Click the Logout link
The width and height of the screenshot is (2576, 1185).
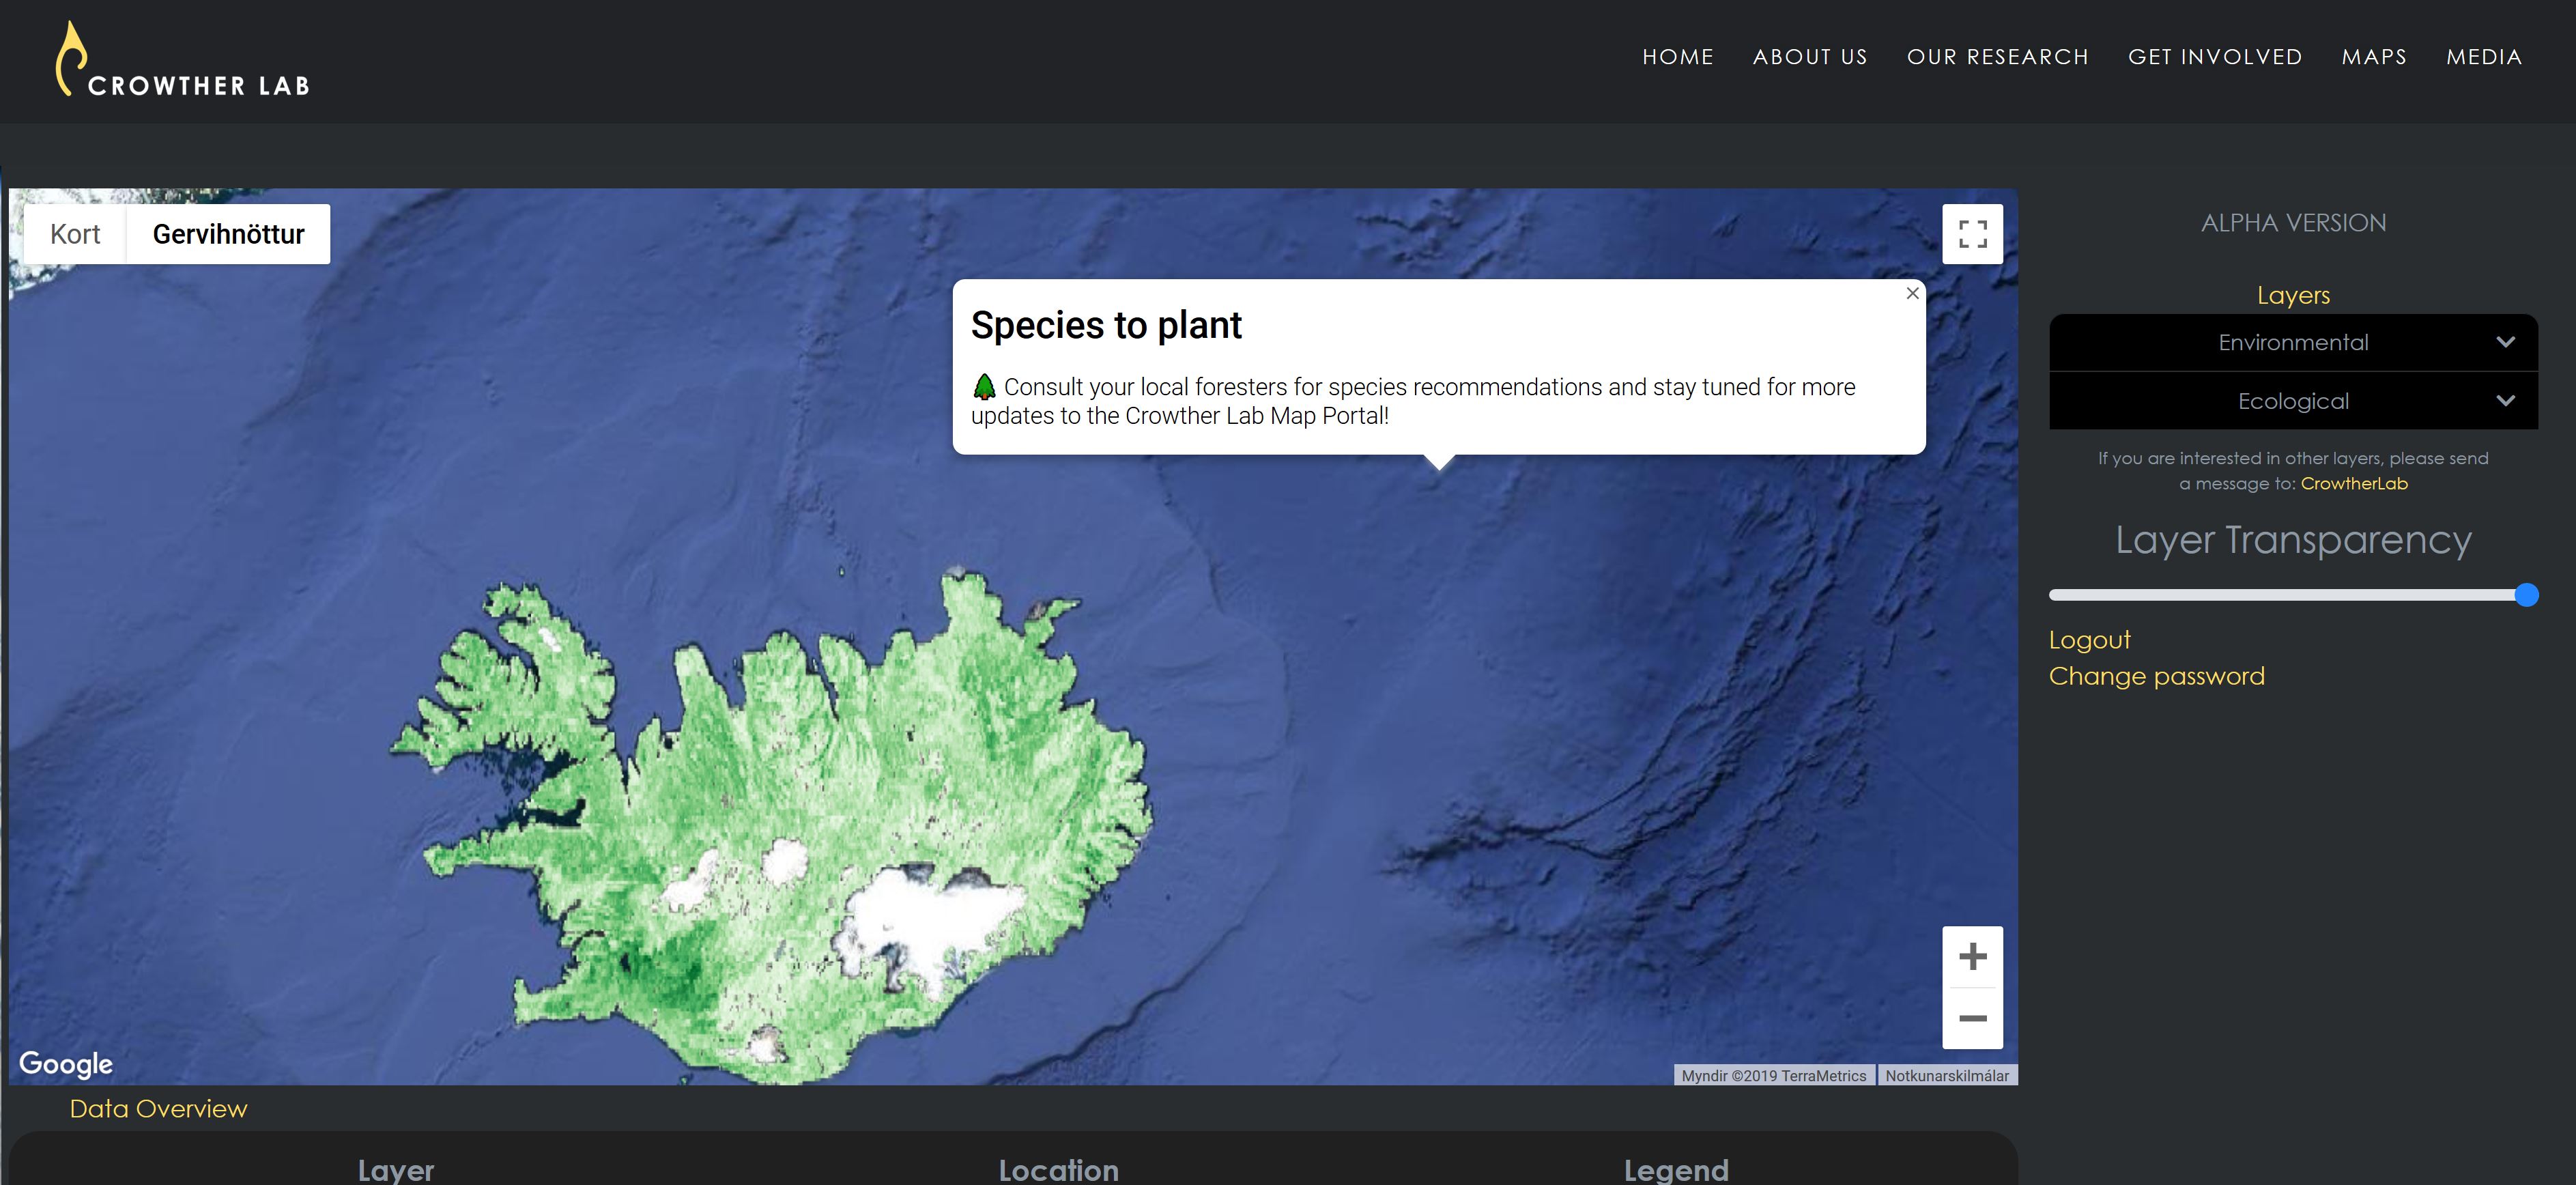point(2089,640)
